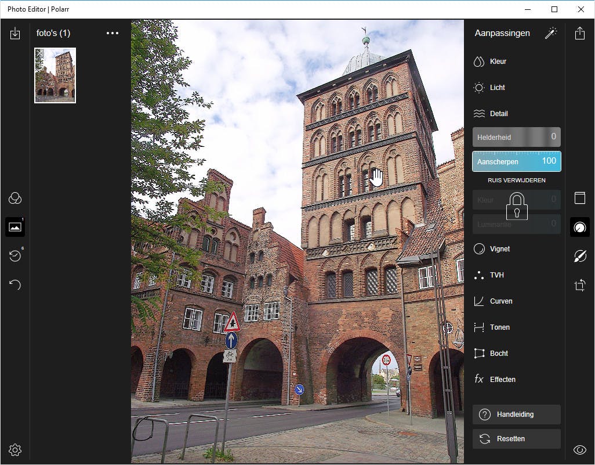
Task: Select the Vignet adjustment
Action: tap(499, 248)
